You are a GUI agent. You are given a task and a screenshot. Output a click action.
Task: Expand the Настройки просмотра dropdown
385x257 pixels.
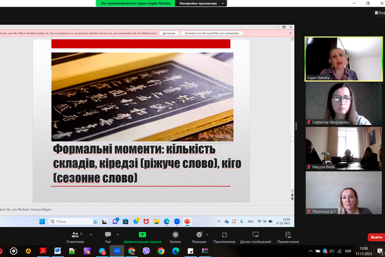tap(201, 3)
